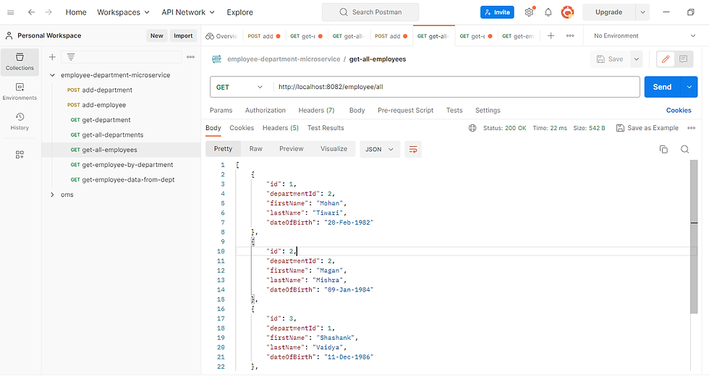The image size is (709, 376).
Task: Open response more options ellipsis
Action: pyautogui.click(x=692, y=128)
